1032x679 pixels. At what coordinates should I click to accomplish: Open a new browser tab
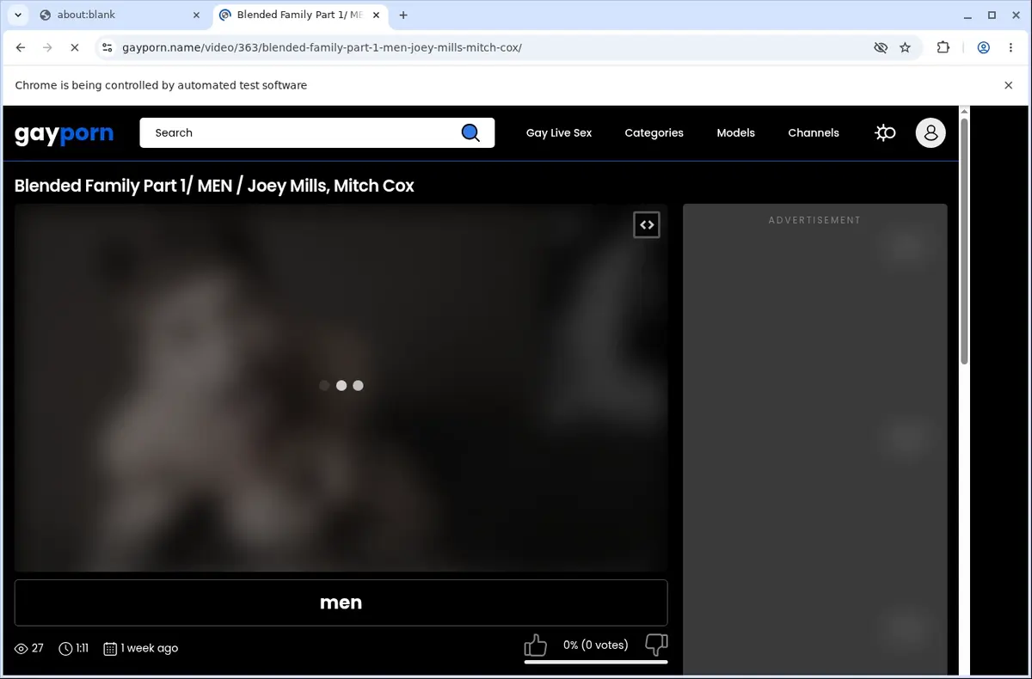(x=403, y=15)
